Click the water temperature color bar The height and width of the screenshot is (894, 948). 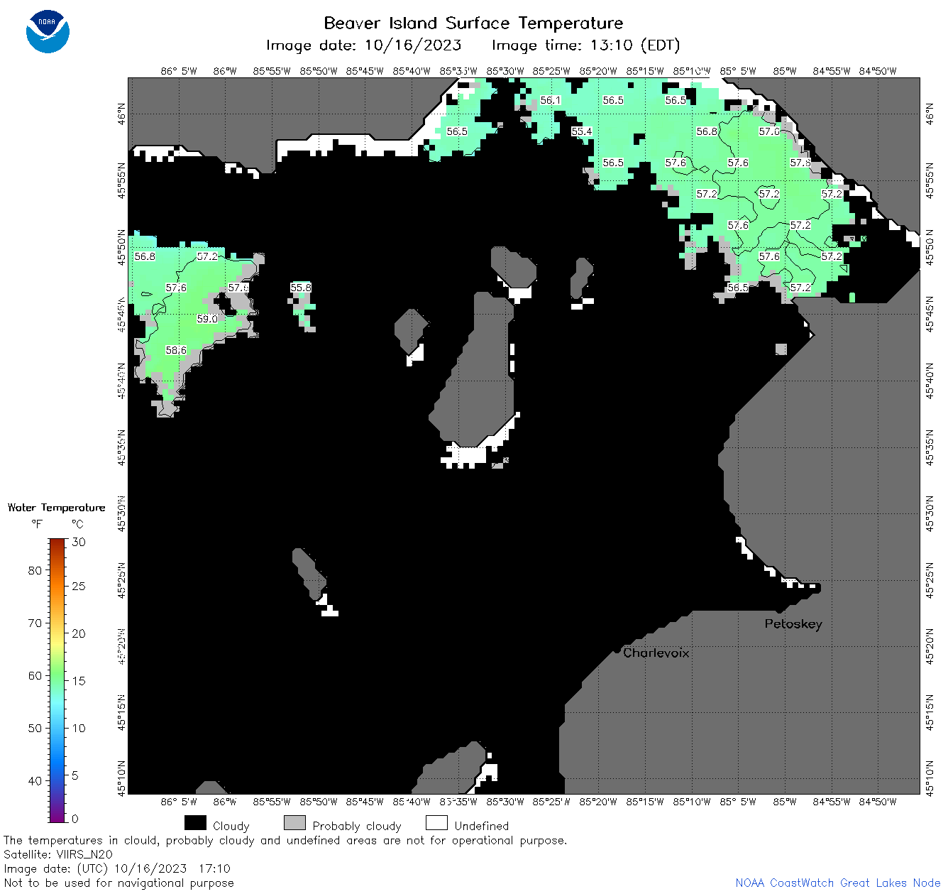pyautogui.click(x=57, y=680)
